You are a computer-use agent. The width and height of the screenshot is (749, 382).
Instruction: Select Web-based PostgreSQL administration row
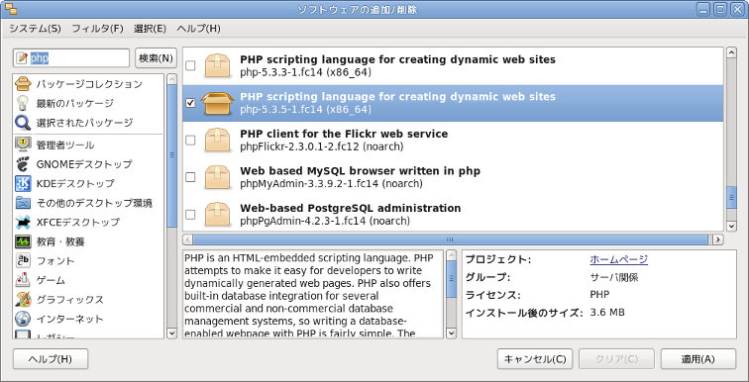tap(453, 214)
